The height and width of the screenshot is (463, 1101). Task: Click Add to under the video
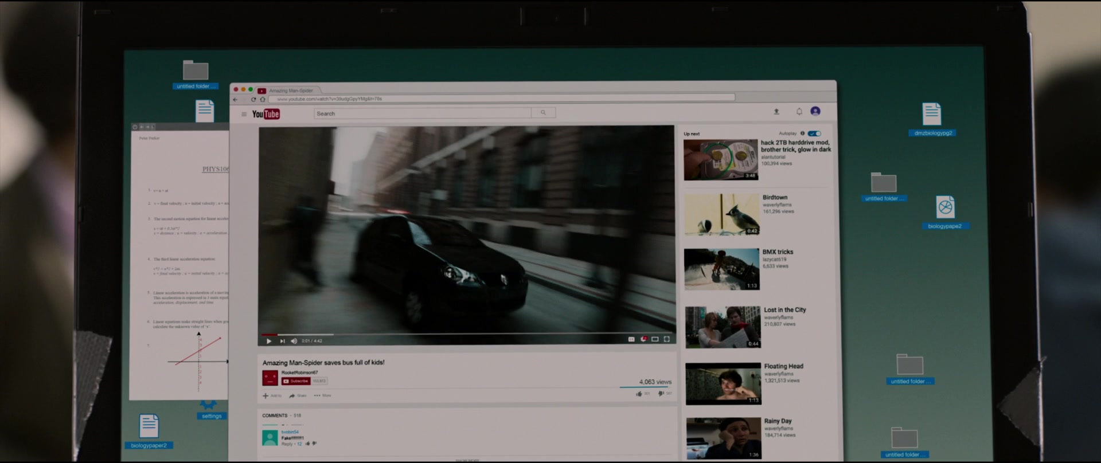pos(272,395)
